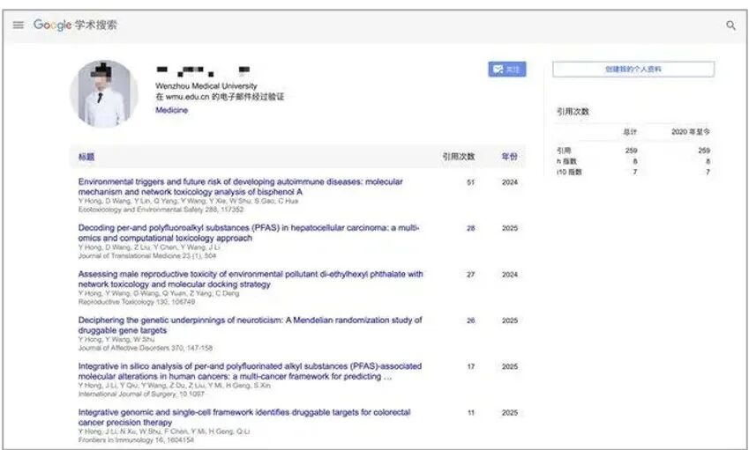Click the blue follow button
749x450 pixels.
(x=506, y=69)
